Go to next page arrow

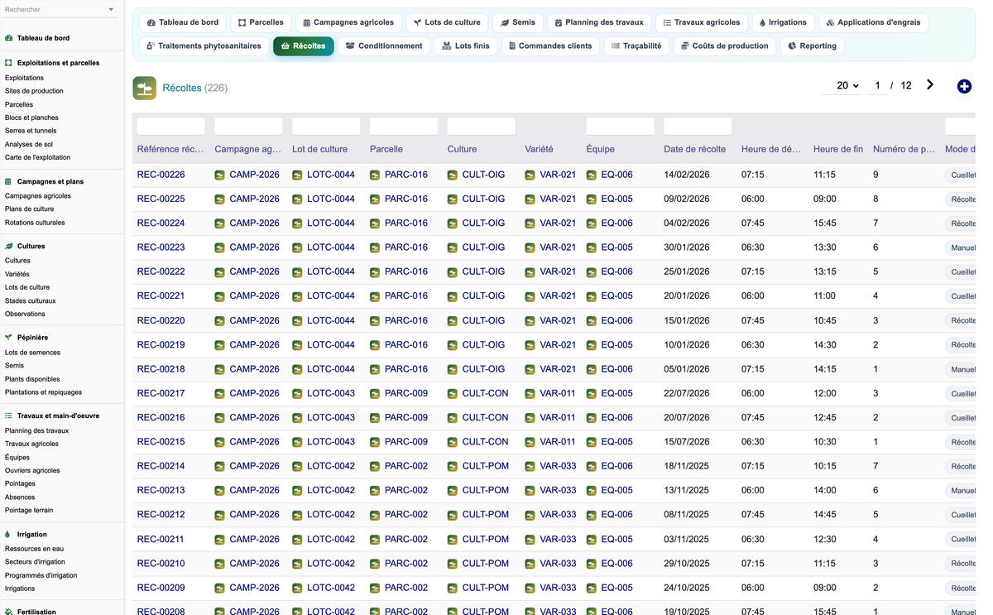click(930, 84)
